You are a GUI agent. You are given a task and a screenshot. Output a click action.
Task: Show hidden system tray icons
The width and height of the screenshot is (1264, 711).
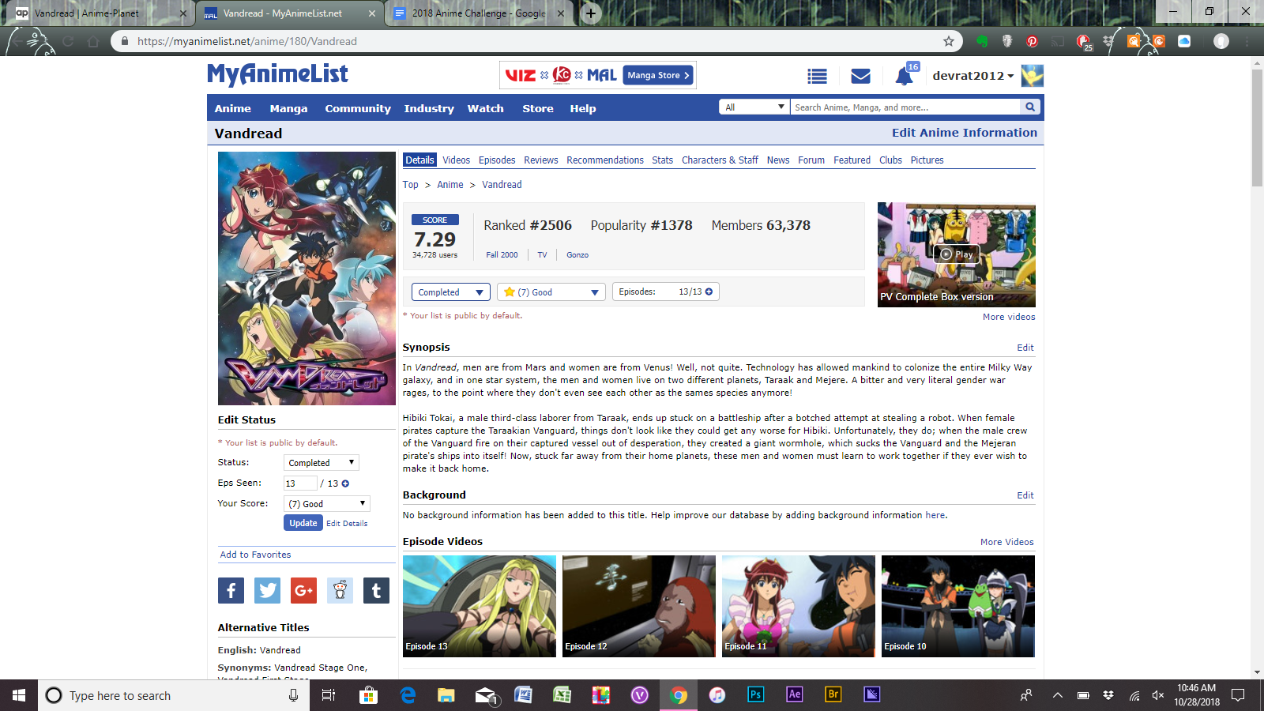(1058, 695)
